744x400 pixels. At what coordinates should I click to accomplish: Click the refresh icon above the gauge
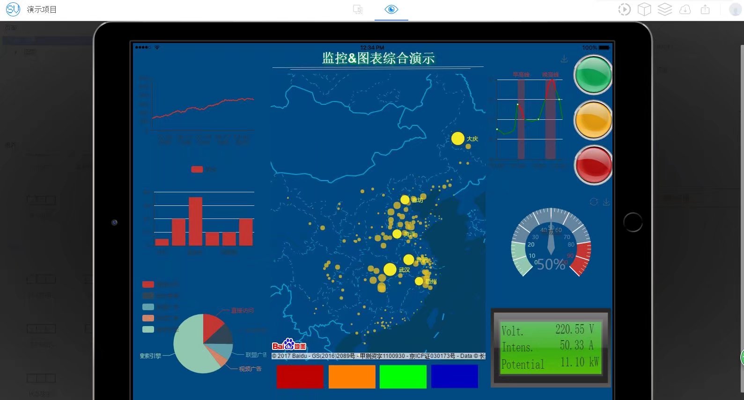click(x=594, y=202)
